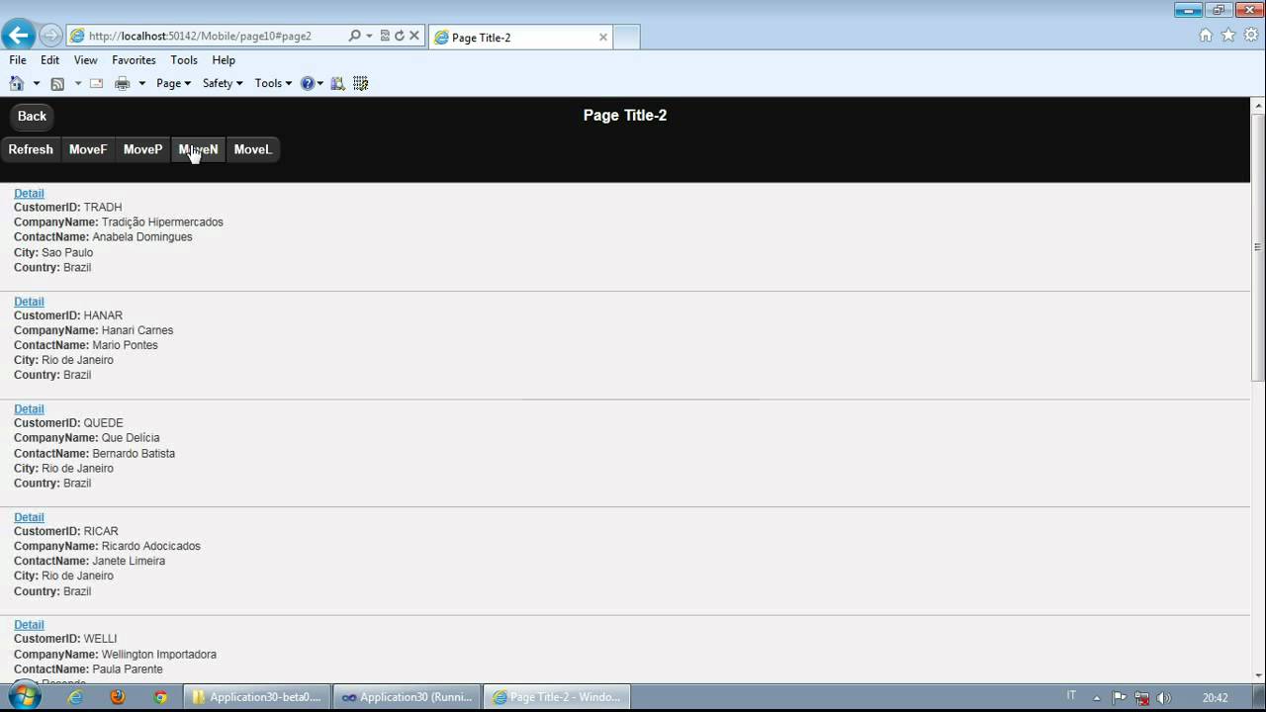The height and width of the screenshot is (712, 1266).
Task: Click the MoveF button
Action: 88,149
